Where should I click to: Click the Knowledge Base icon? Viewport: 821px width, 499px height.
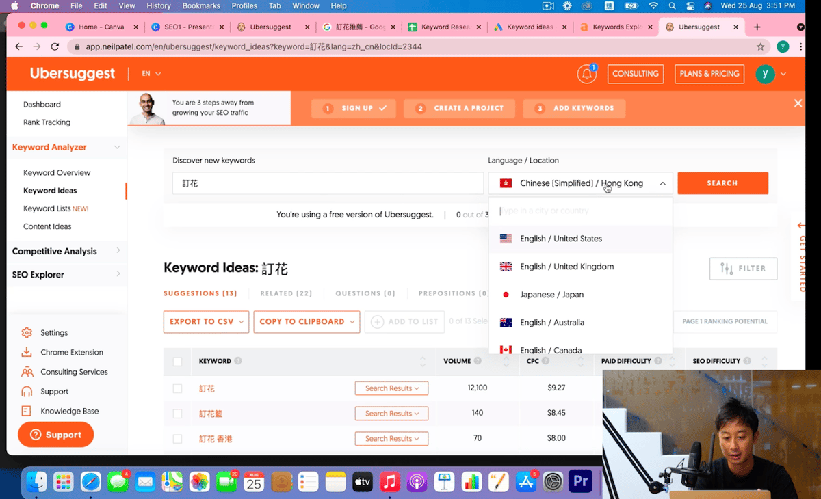(x=27, y=411)
